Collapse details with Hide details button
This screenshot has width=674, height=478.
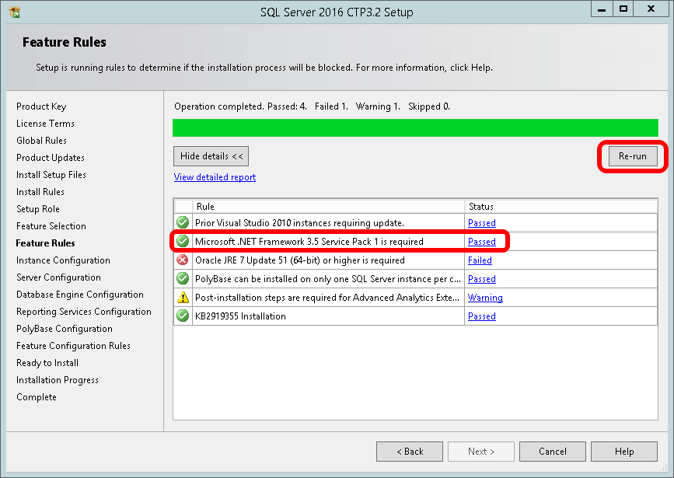(x=211, y=156)
